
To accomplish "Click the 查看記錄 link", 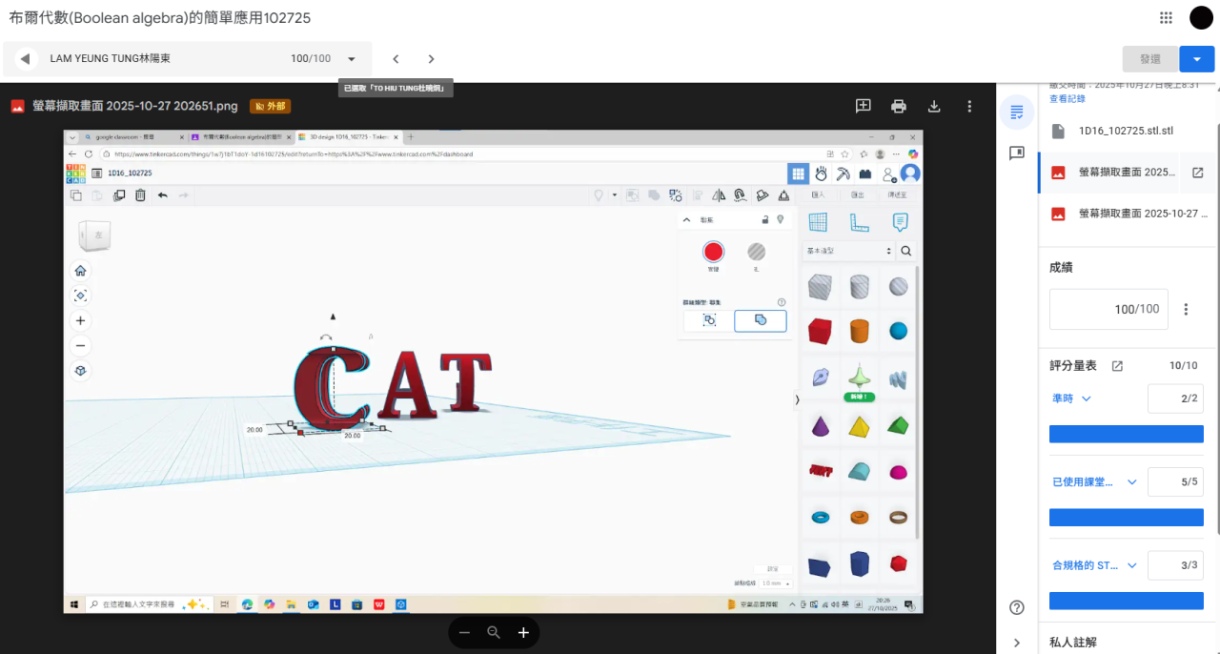I will point(1067,98).
